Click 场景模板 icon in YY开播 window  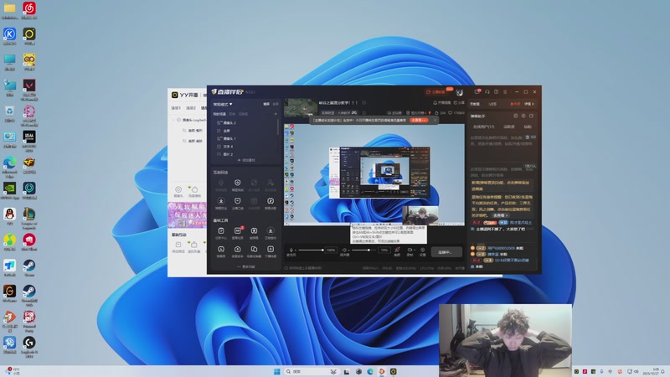click(x=194, y=192)
